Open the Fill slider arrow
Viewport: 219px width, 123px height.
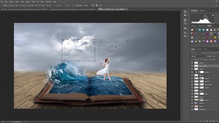[x=217, y=59]
